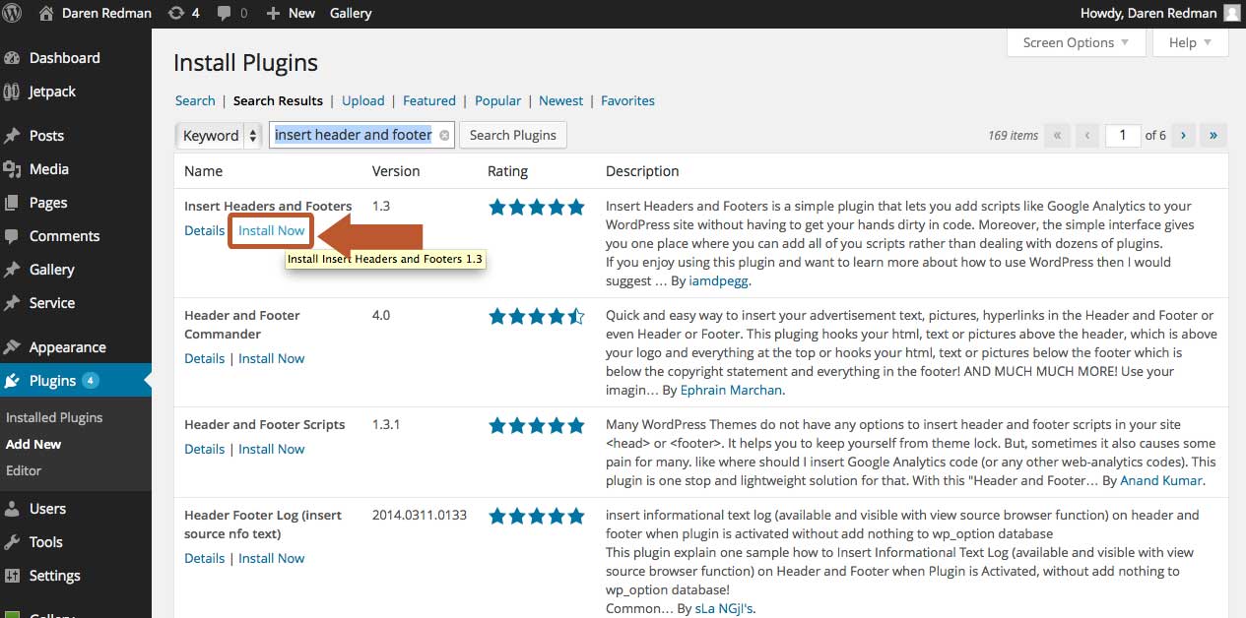Screen dimensions: 1246x618
Task: Install Header and Footer Scripts now
Action: [x=272, y=449]
